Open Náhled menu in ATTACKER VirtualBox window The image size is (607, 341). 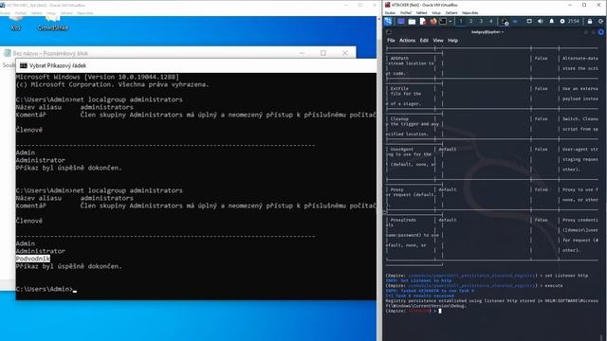tap(421, 12)
